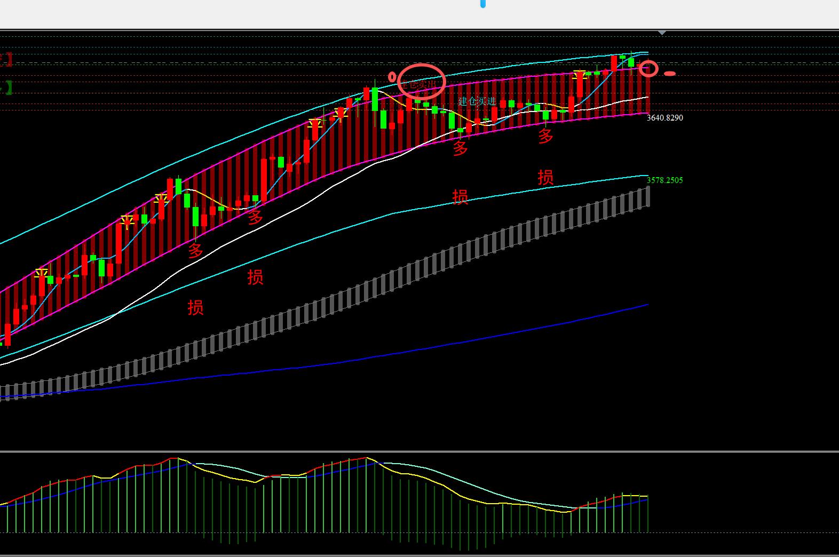Select the lowest 损 stop-loss label
This screenshot has height=557, width=839.
195,307
